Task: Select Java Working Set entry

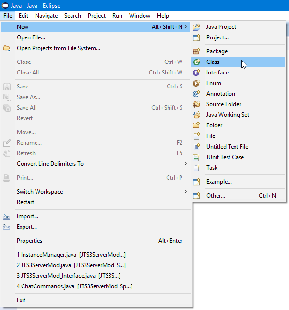Action: coord(238,115)
